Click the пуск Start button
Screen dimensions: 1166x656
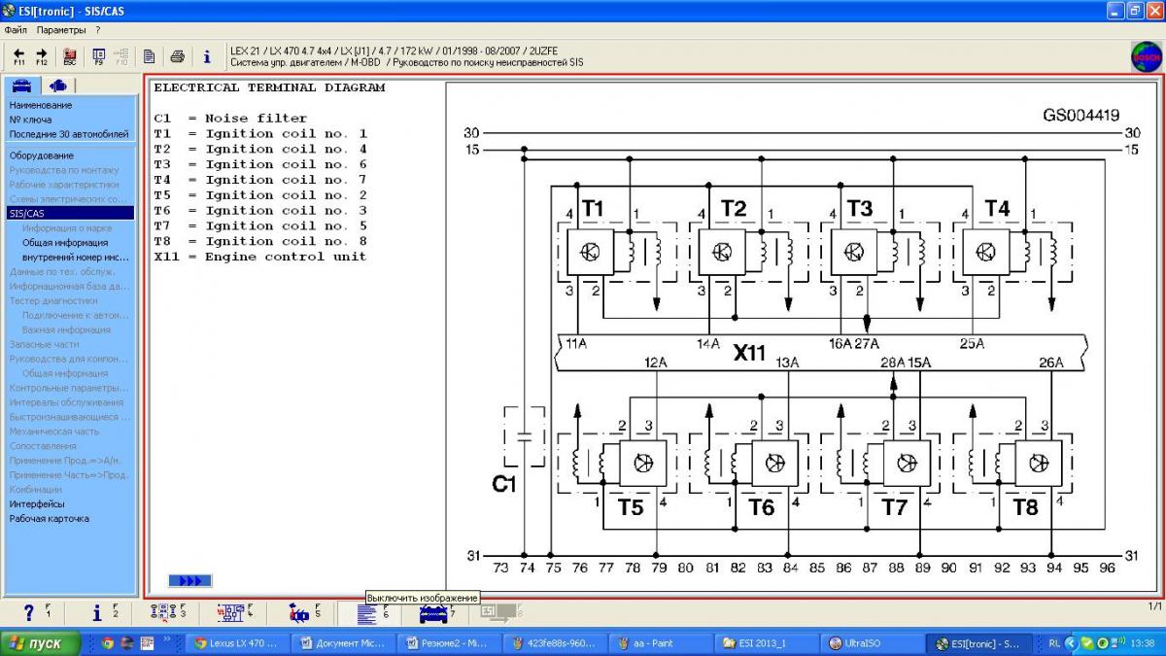[37, 643]
